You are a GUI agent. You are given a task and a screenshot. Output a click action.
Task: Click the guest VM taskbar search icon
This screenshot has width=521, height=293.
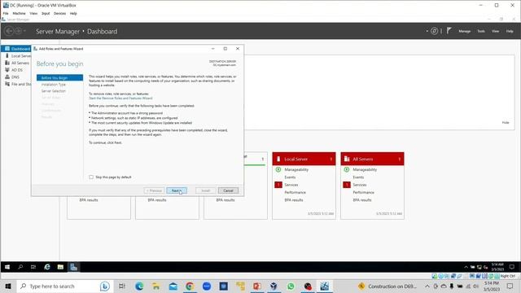point(20,267)
